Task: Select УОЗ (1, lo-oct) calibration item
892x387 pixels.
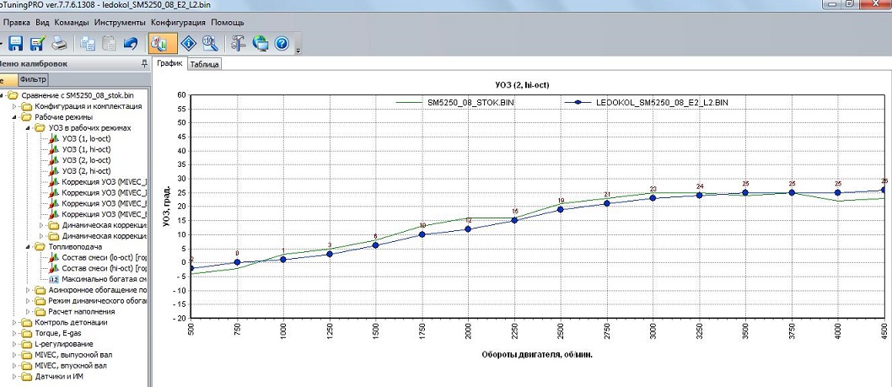Action: 86,138
